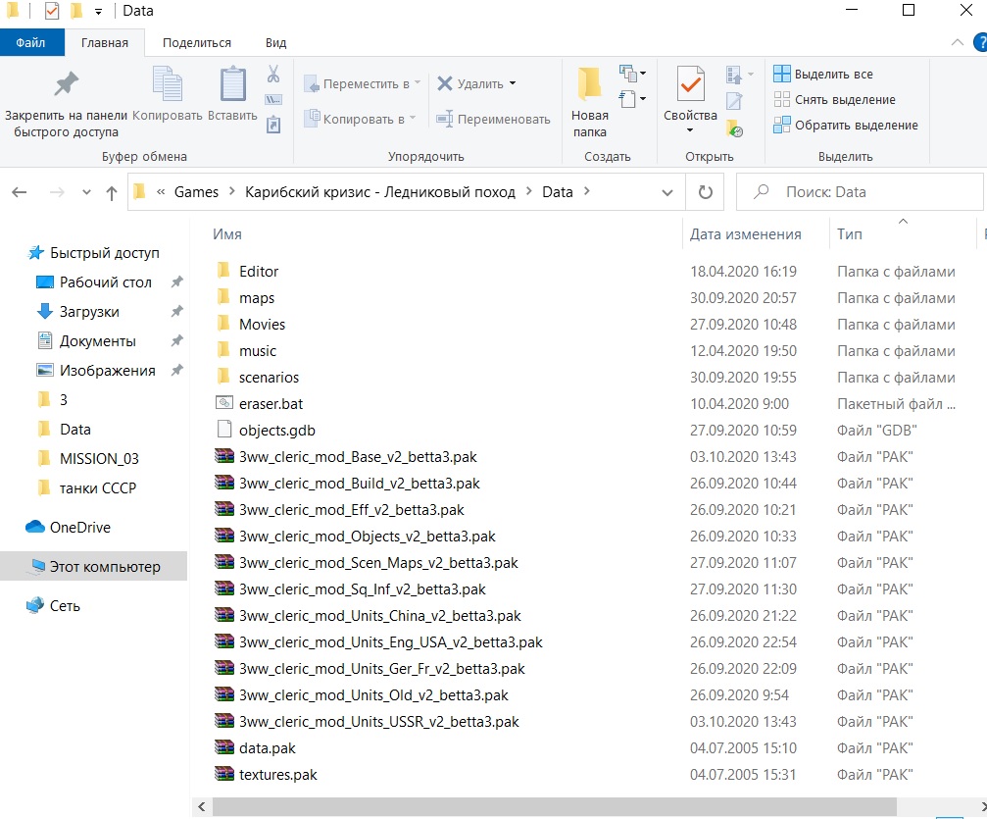Screen dimensions: 987x819
Task: Pin to Quick Access panel icon
Action: (66, 84)
